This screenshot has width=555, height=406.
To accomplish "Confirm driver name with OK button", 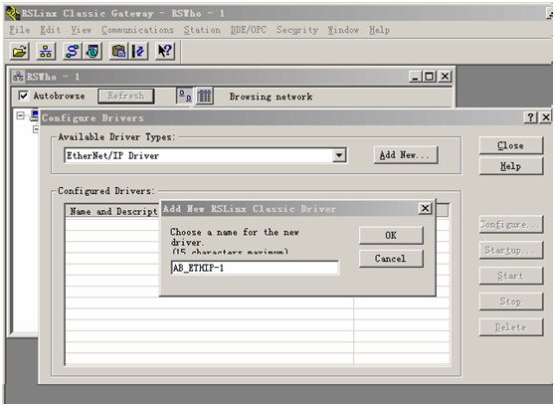I will click(x=391, y=235).
